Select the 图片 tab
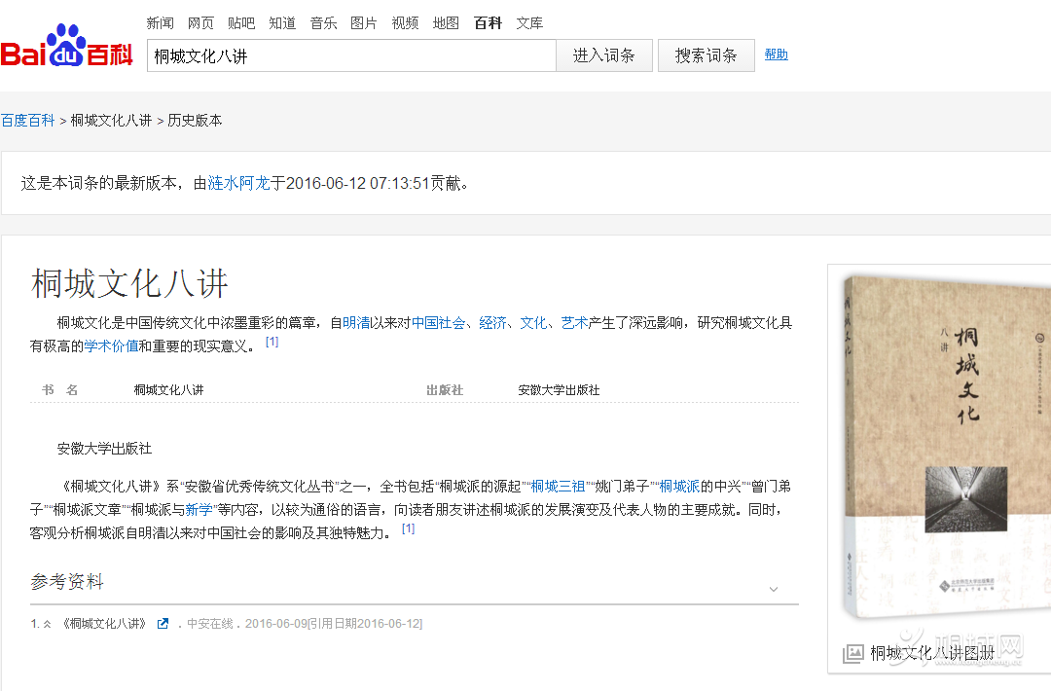Screen dimensions: 1051x691 [x=363, y=22]
